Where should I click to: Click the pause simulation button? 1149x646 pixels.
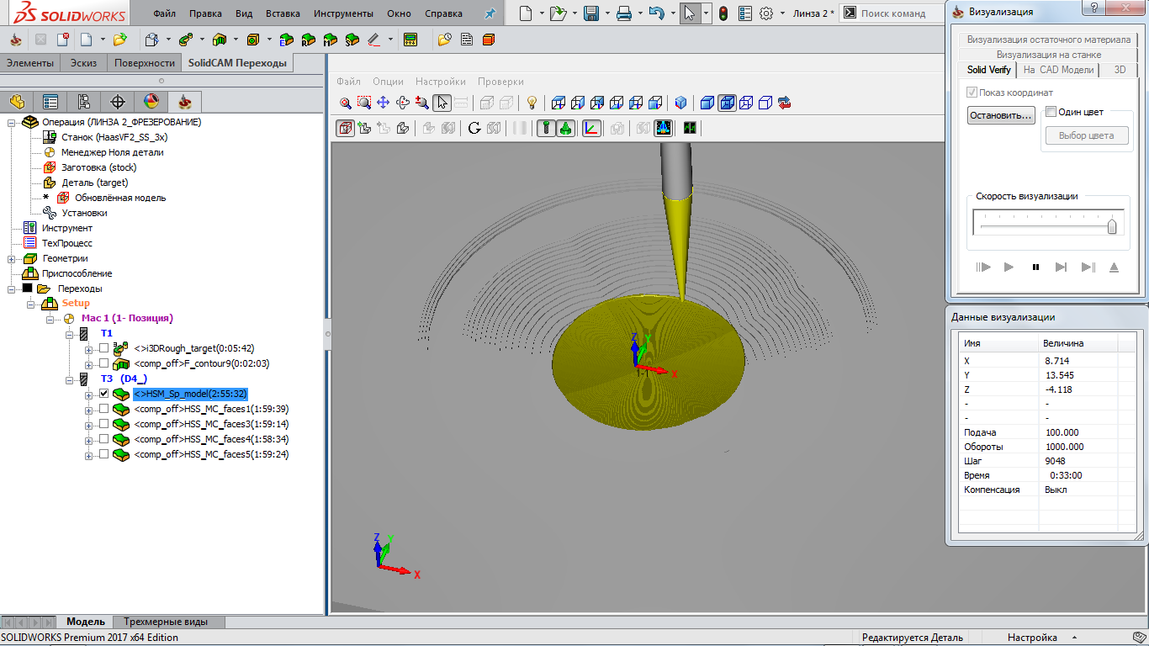pyautogui.click(x=1035, y=267)
